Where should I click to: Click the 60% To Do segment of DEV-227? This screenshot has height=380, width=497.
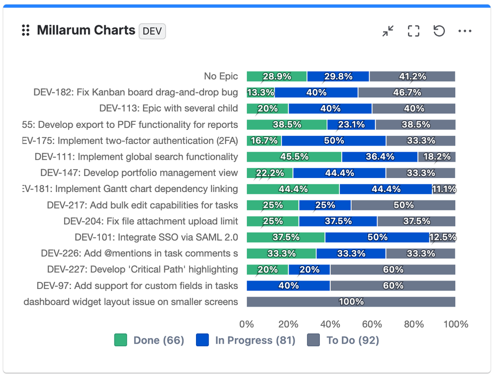393,270
